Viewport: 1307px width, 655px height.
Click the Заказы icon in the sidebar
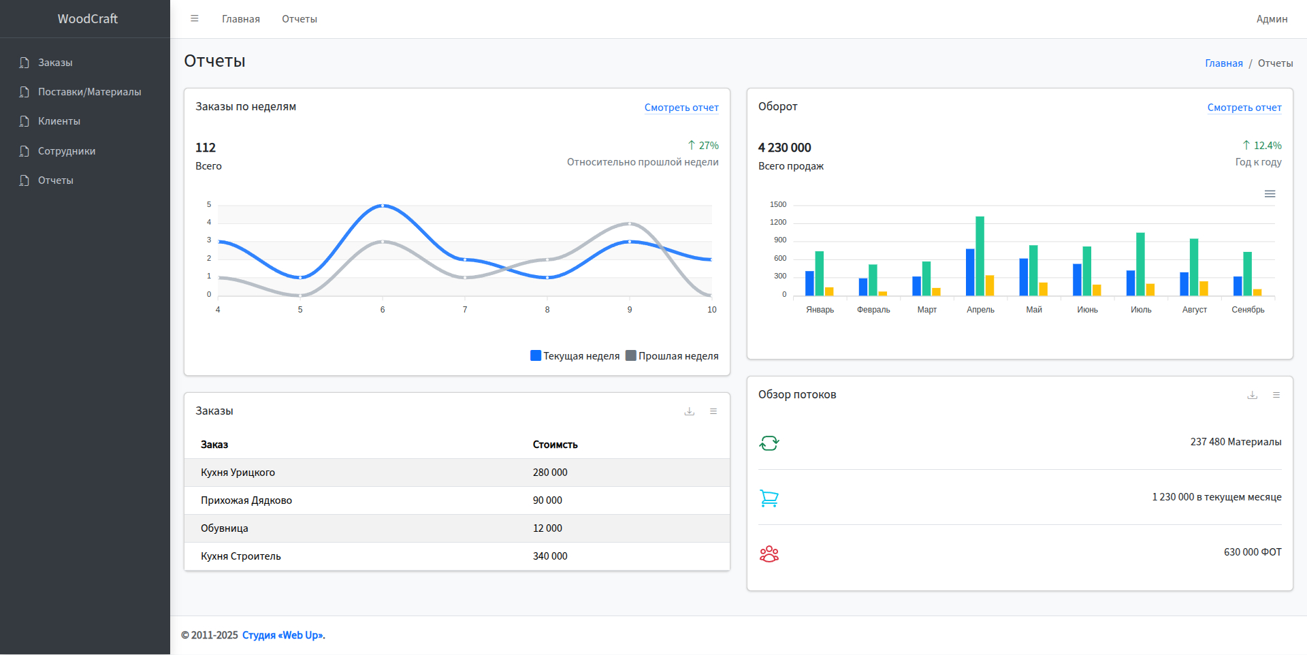click(24, 62)
